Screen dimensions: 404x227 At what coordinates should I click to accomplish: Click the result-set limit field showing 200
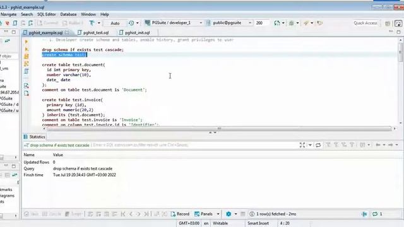point(262,23)
